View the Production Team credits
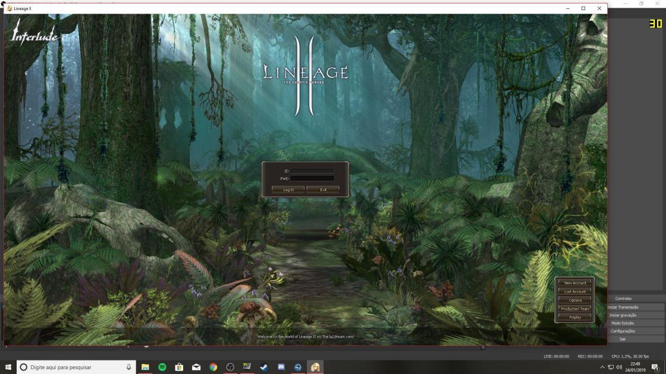The image size is (666, 374). pyautogui.click(x=575, y=309)
